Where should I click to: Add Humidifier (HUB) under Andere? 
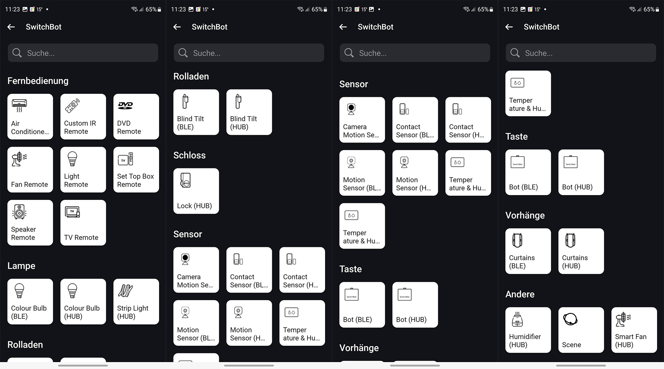click(528, 330)
